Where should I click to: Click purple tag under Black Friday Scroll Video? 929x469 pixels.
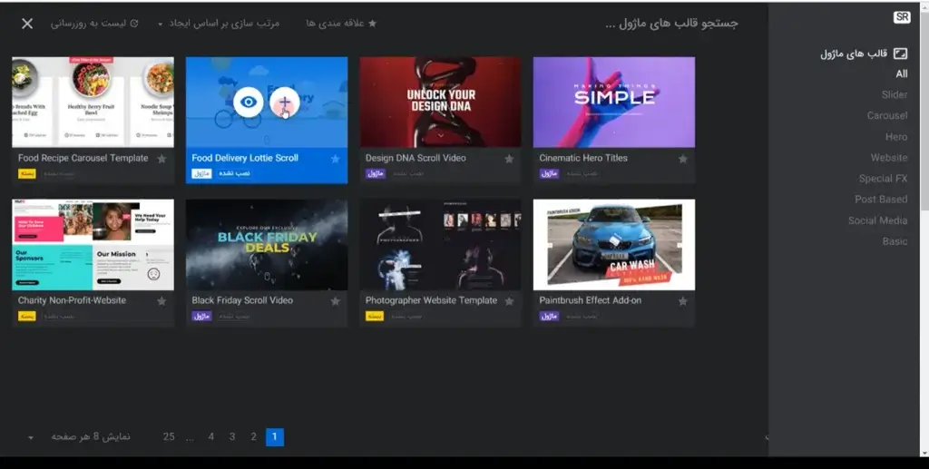(201, 317)
